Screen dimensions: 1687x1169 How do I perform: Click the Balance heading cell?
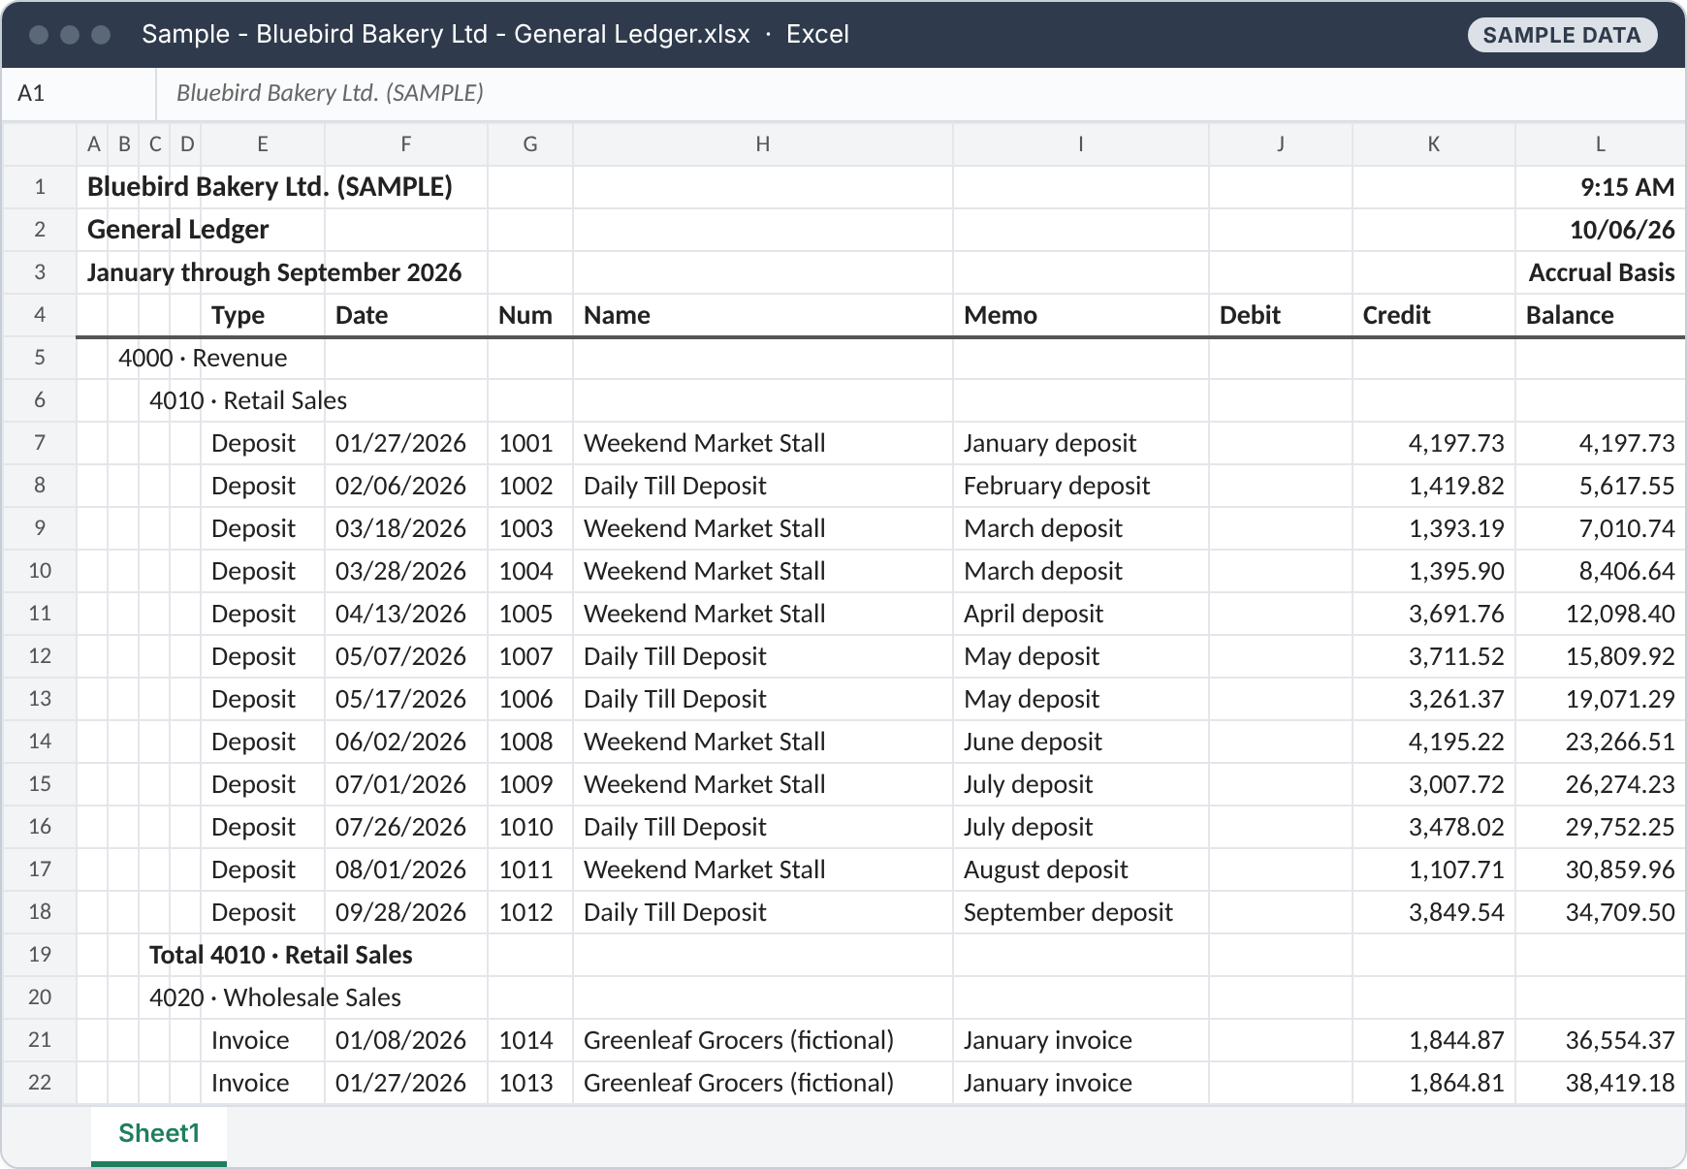pyautogui.click(x=1601, y=315)
